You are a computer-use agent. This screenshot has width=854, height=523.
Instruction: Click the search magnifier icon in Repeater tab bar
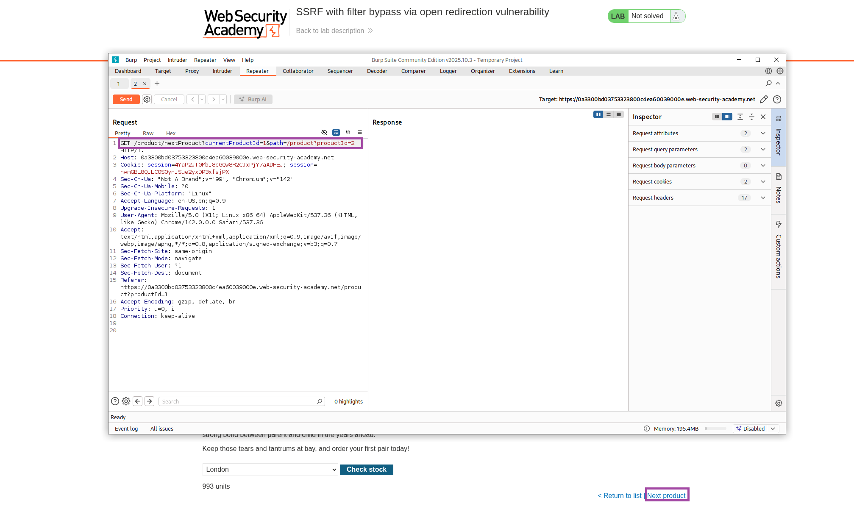(x=768, y=83)
